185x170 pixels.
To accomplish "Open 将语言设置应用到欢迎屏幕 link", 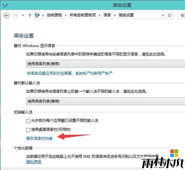I will click(69, 73).
